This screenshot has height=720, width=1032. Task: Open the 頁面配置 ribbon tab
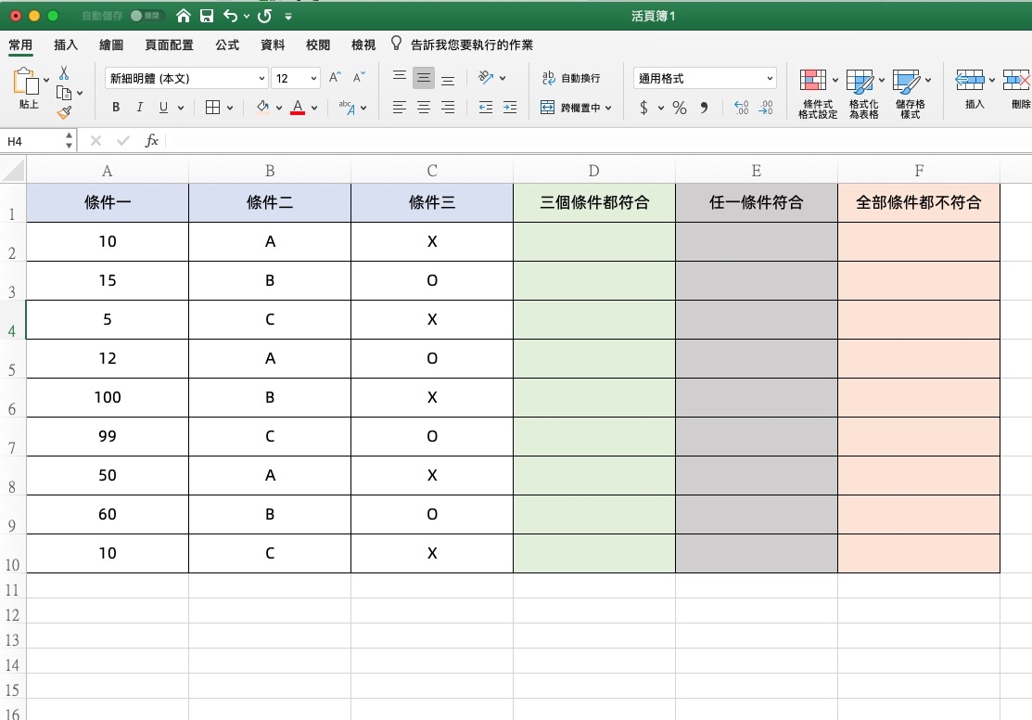170,45
